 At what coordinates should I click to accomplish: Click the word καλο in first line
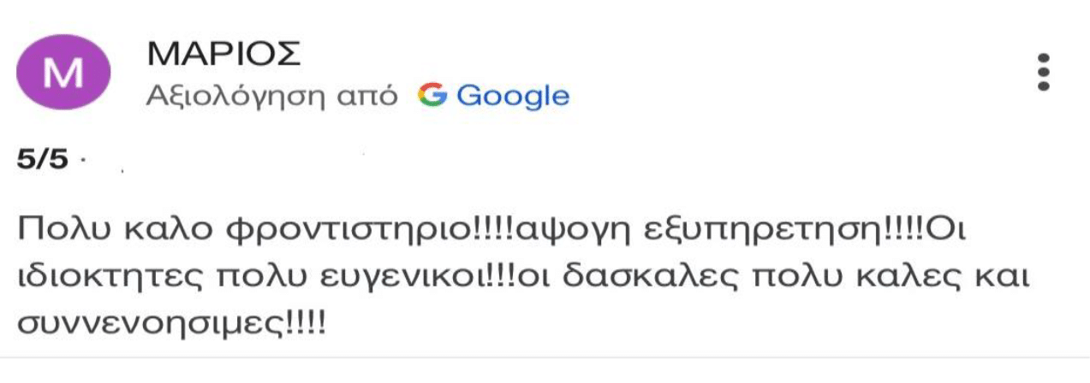point(161,231)
